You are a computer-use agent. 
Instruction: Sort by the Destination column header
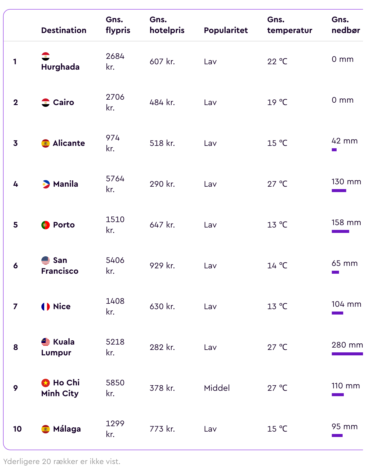click(64, 30)
